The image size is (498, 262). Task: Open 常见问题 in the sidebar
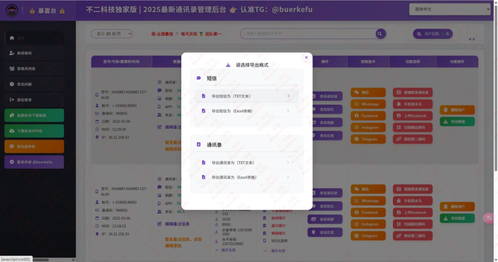click(x=35, y=84)
